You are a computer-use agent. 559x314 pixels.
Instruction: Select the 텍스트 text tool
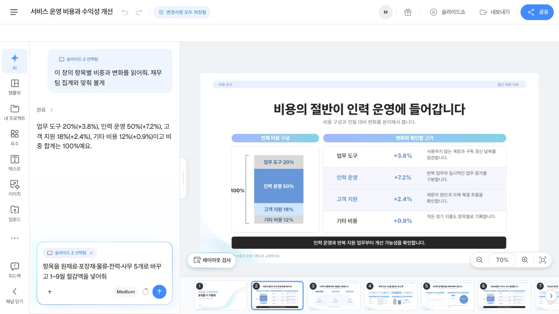click(x=15, y=163)
